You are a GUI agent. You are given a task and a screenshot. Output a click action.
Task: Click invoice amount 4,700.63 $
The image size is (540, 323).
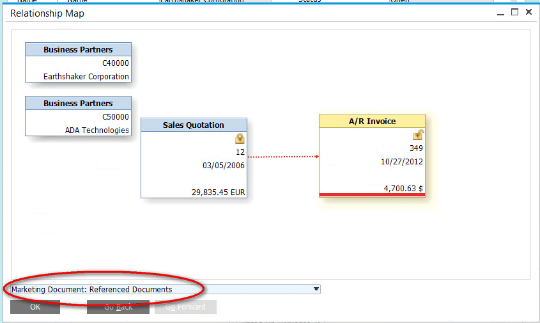pos(403,188)
